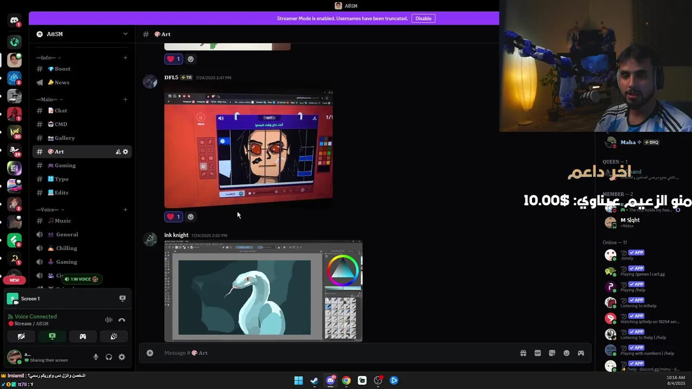Click the 1 IN VOICE pill

pos(81,279)
